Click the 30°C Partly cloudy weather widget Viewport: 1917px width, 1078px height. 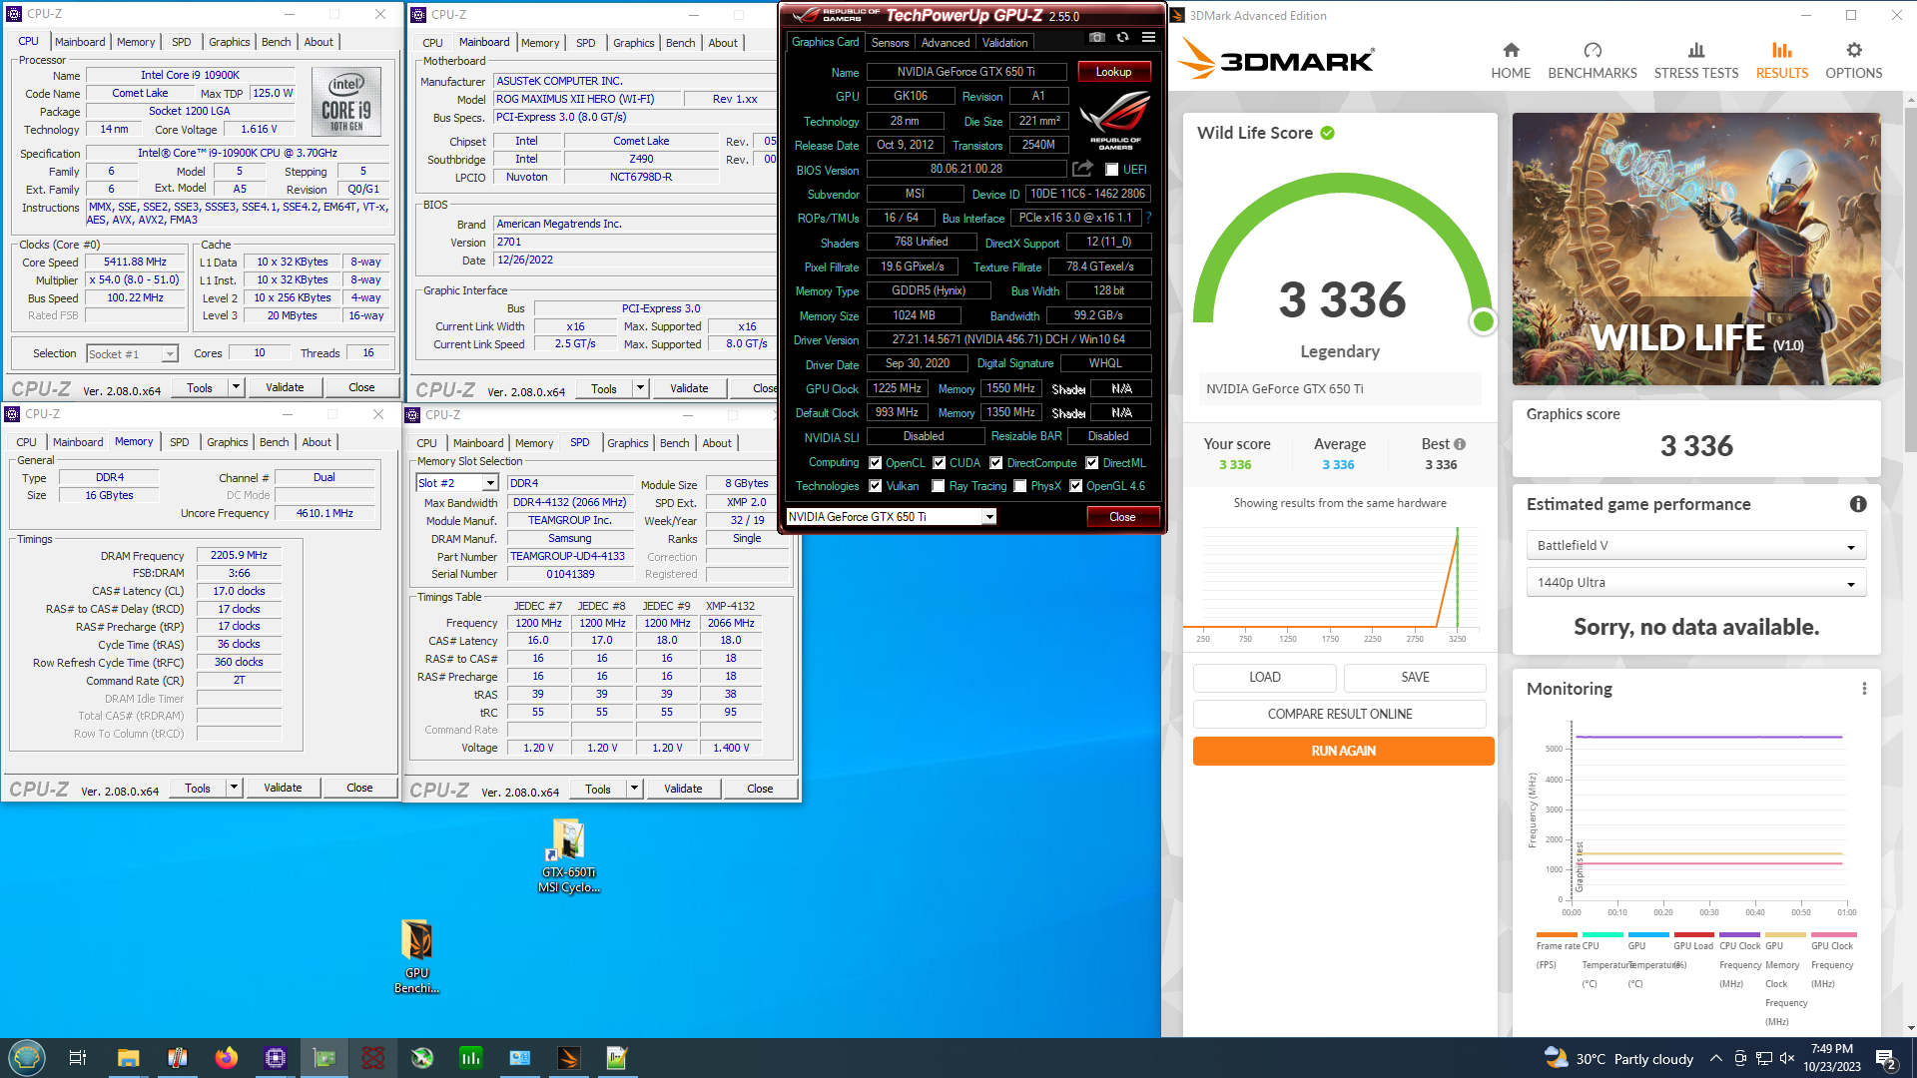[x=1619, y=1058]
